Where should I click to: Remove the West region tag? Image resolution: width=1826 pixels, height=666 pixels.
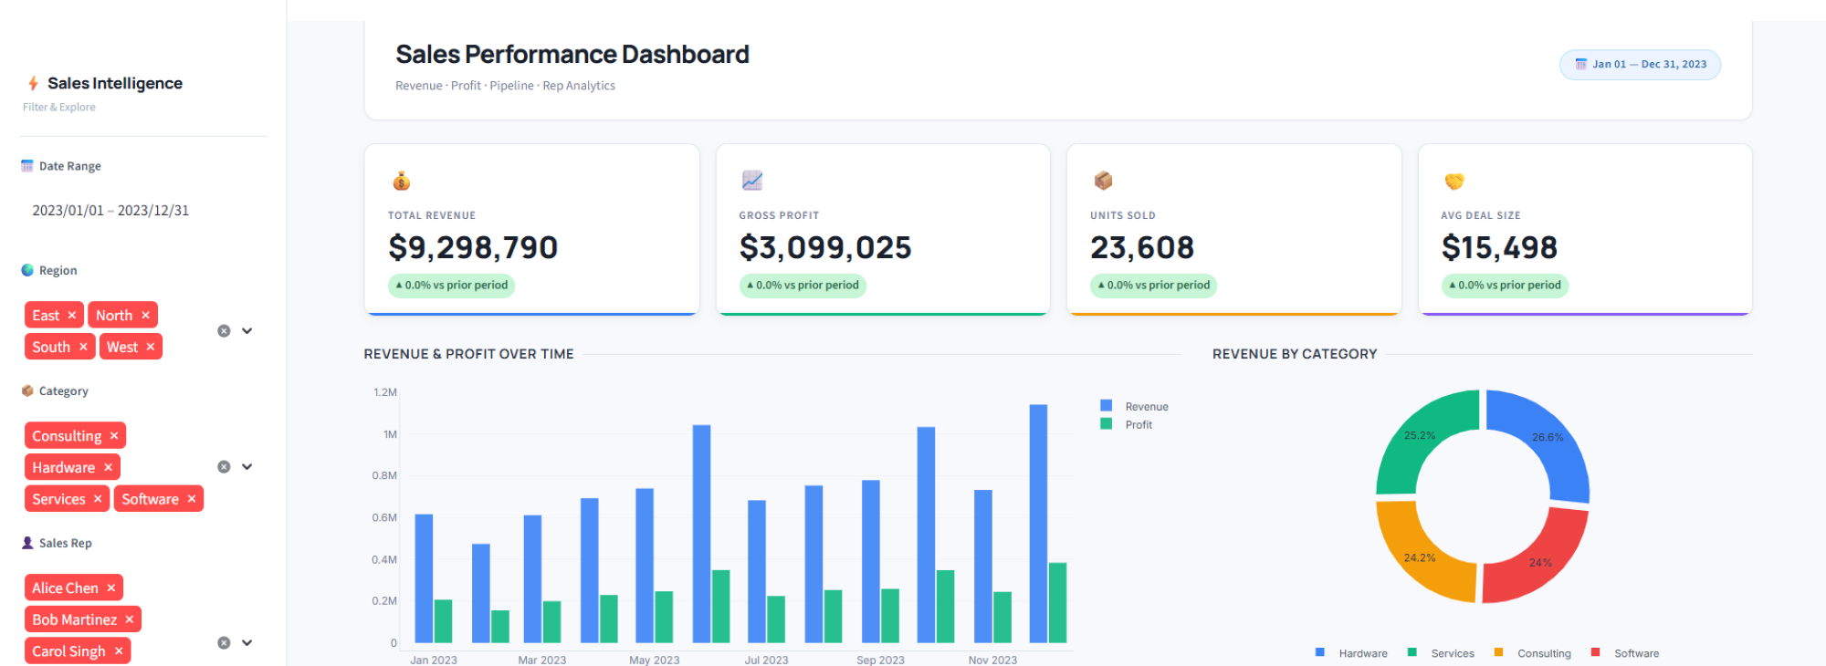click(151, 348)
